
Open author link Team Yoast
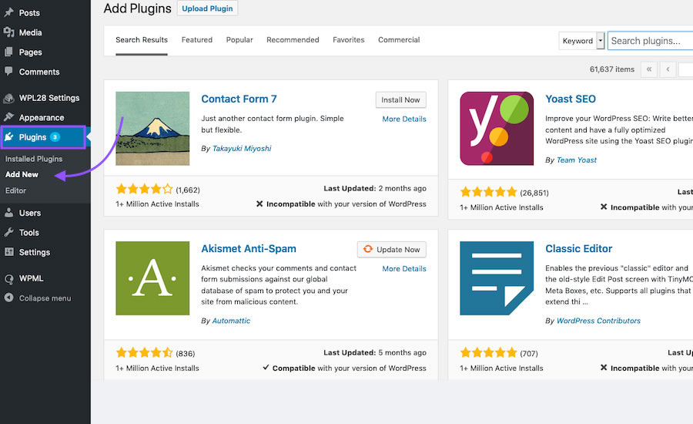pyautogui.click(x=576, y=160)
